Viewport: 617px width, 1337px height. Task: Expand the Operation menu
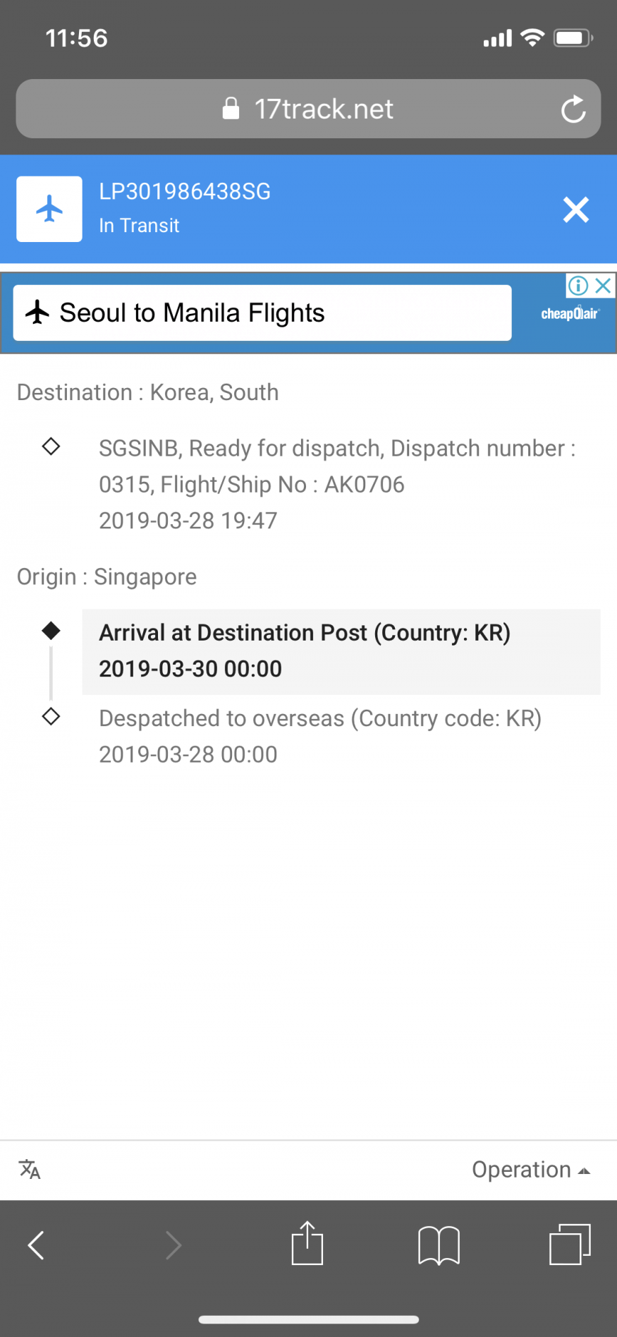click(x=530, y=1169)
